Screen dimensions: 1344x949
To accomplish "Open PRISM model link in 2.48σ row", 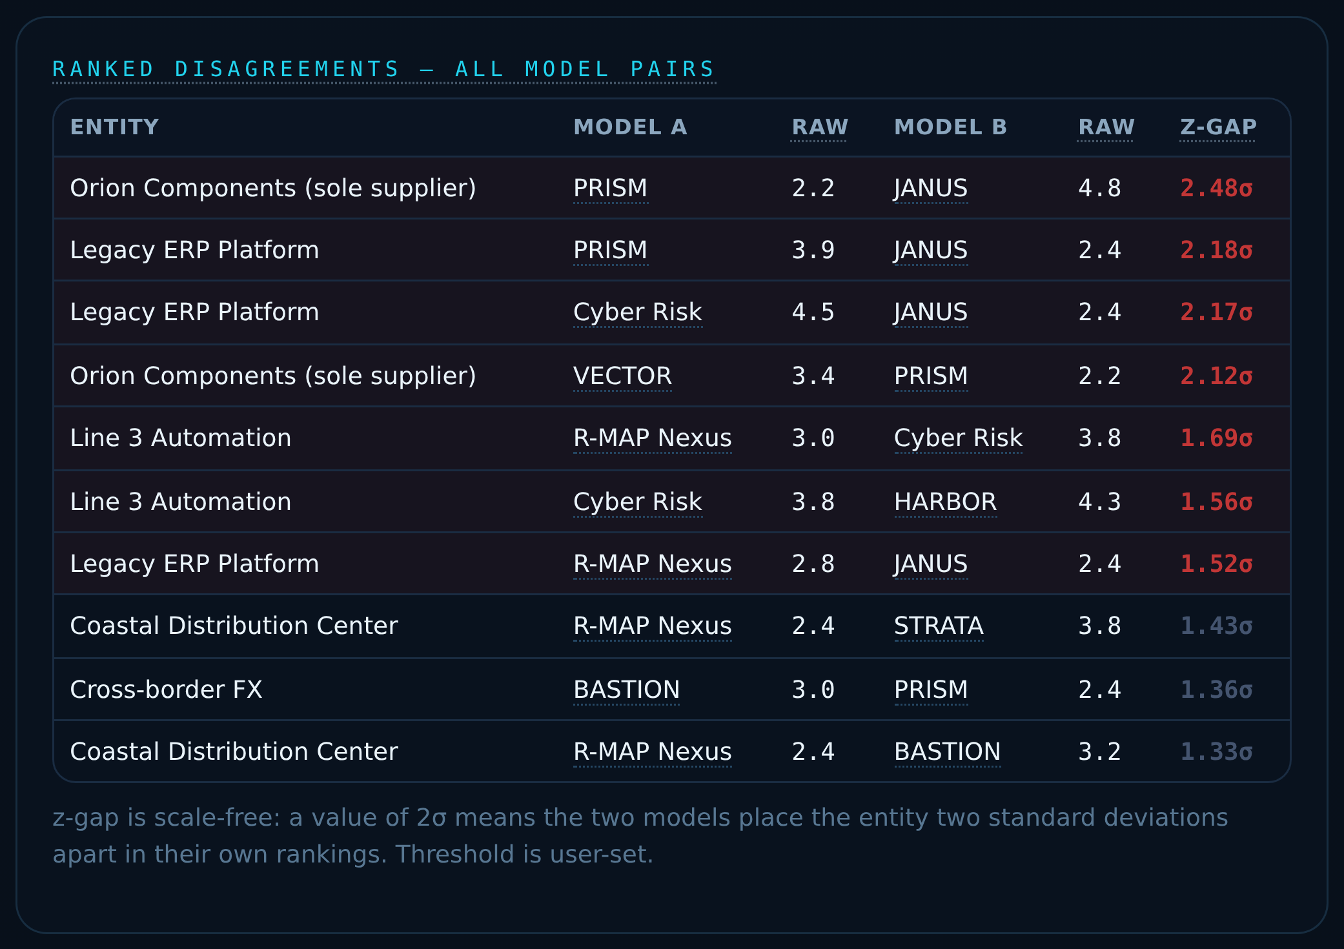I will pyautogui.click(x=610, y=189).
